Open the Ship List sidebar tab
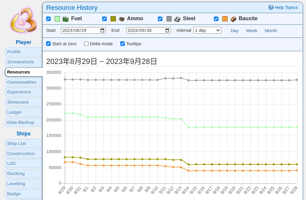Image resolution: width=306 pixels, height=200 pixels. 24,143
